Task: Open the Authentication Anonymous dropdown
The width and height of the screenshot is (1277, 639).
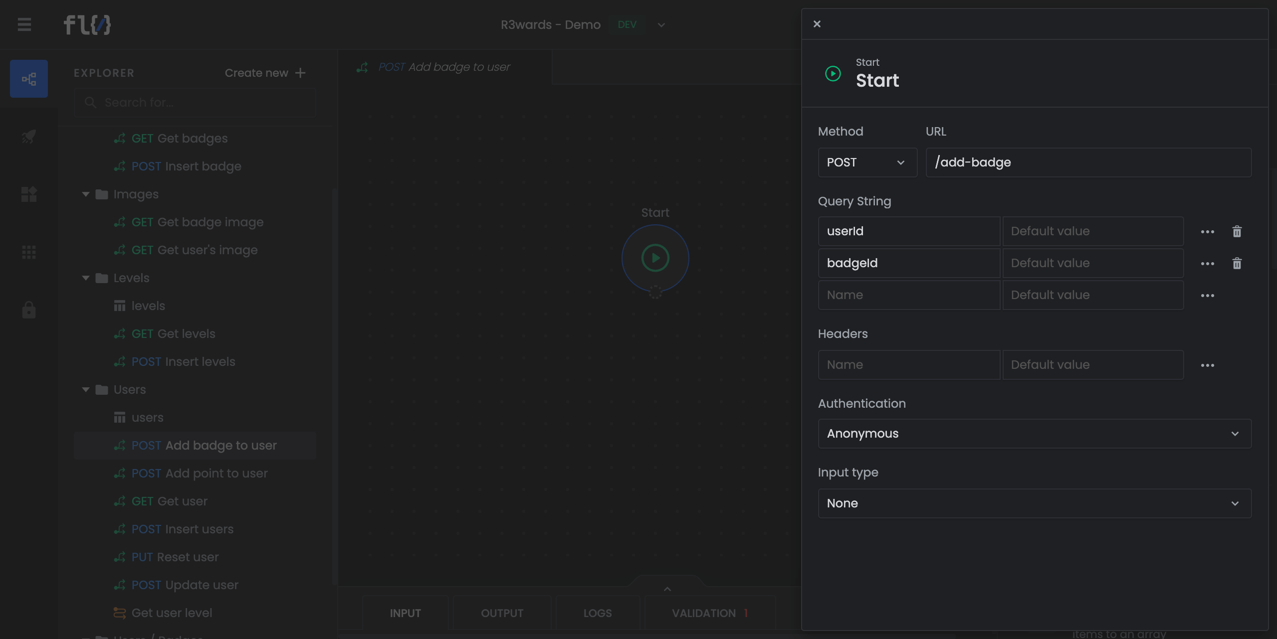Action: [x=1034, y=434]
